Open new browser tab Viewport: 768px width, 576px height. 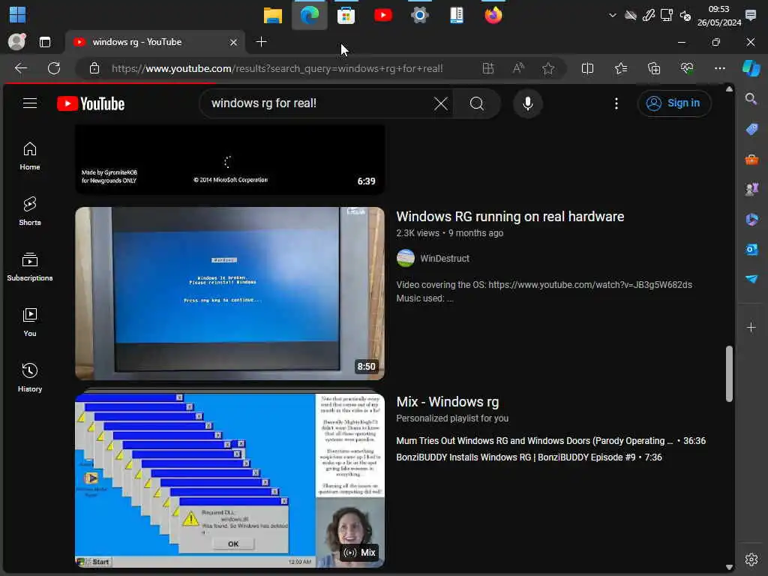pos(262,42)
